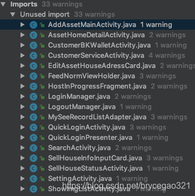Select QuickLoginActivity.java file name
The width and height of the screenshot is (195, 196).
pos(86,127)
